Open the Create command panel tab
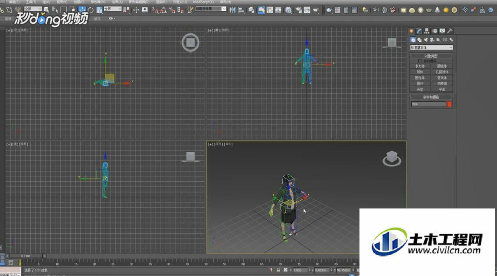 411,31
